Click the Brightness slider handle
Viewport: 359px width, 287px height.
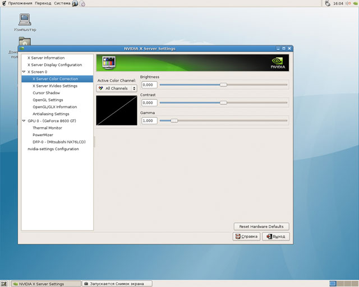tap(223, 85)
